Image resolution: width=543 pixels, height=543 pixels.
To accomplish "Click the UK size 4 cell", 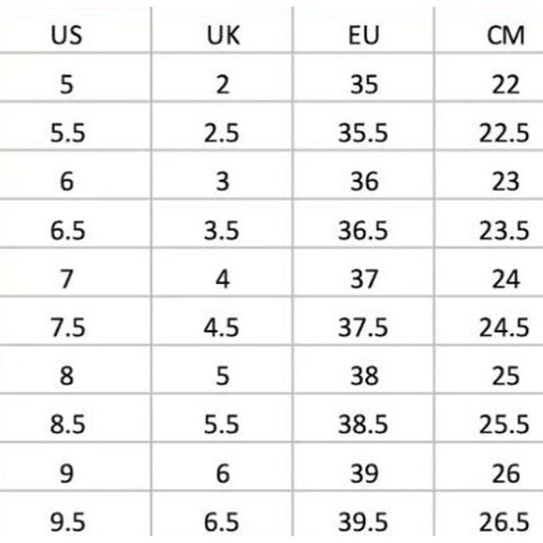I will click(x=223, y=279).
